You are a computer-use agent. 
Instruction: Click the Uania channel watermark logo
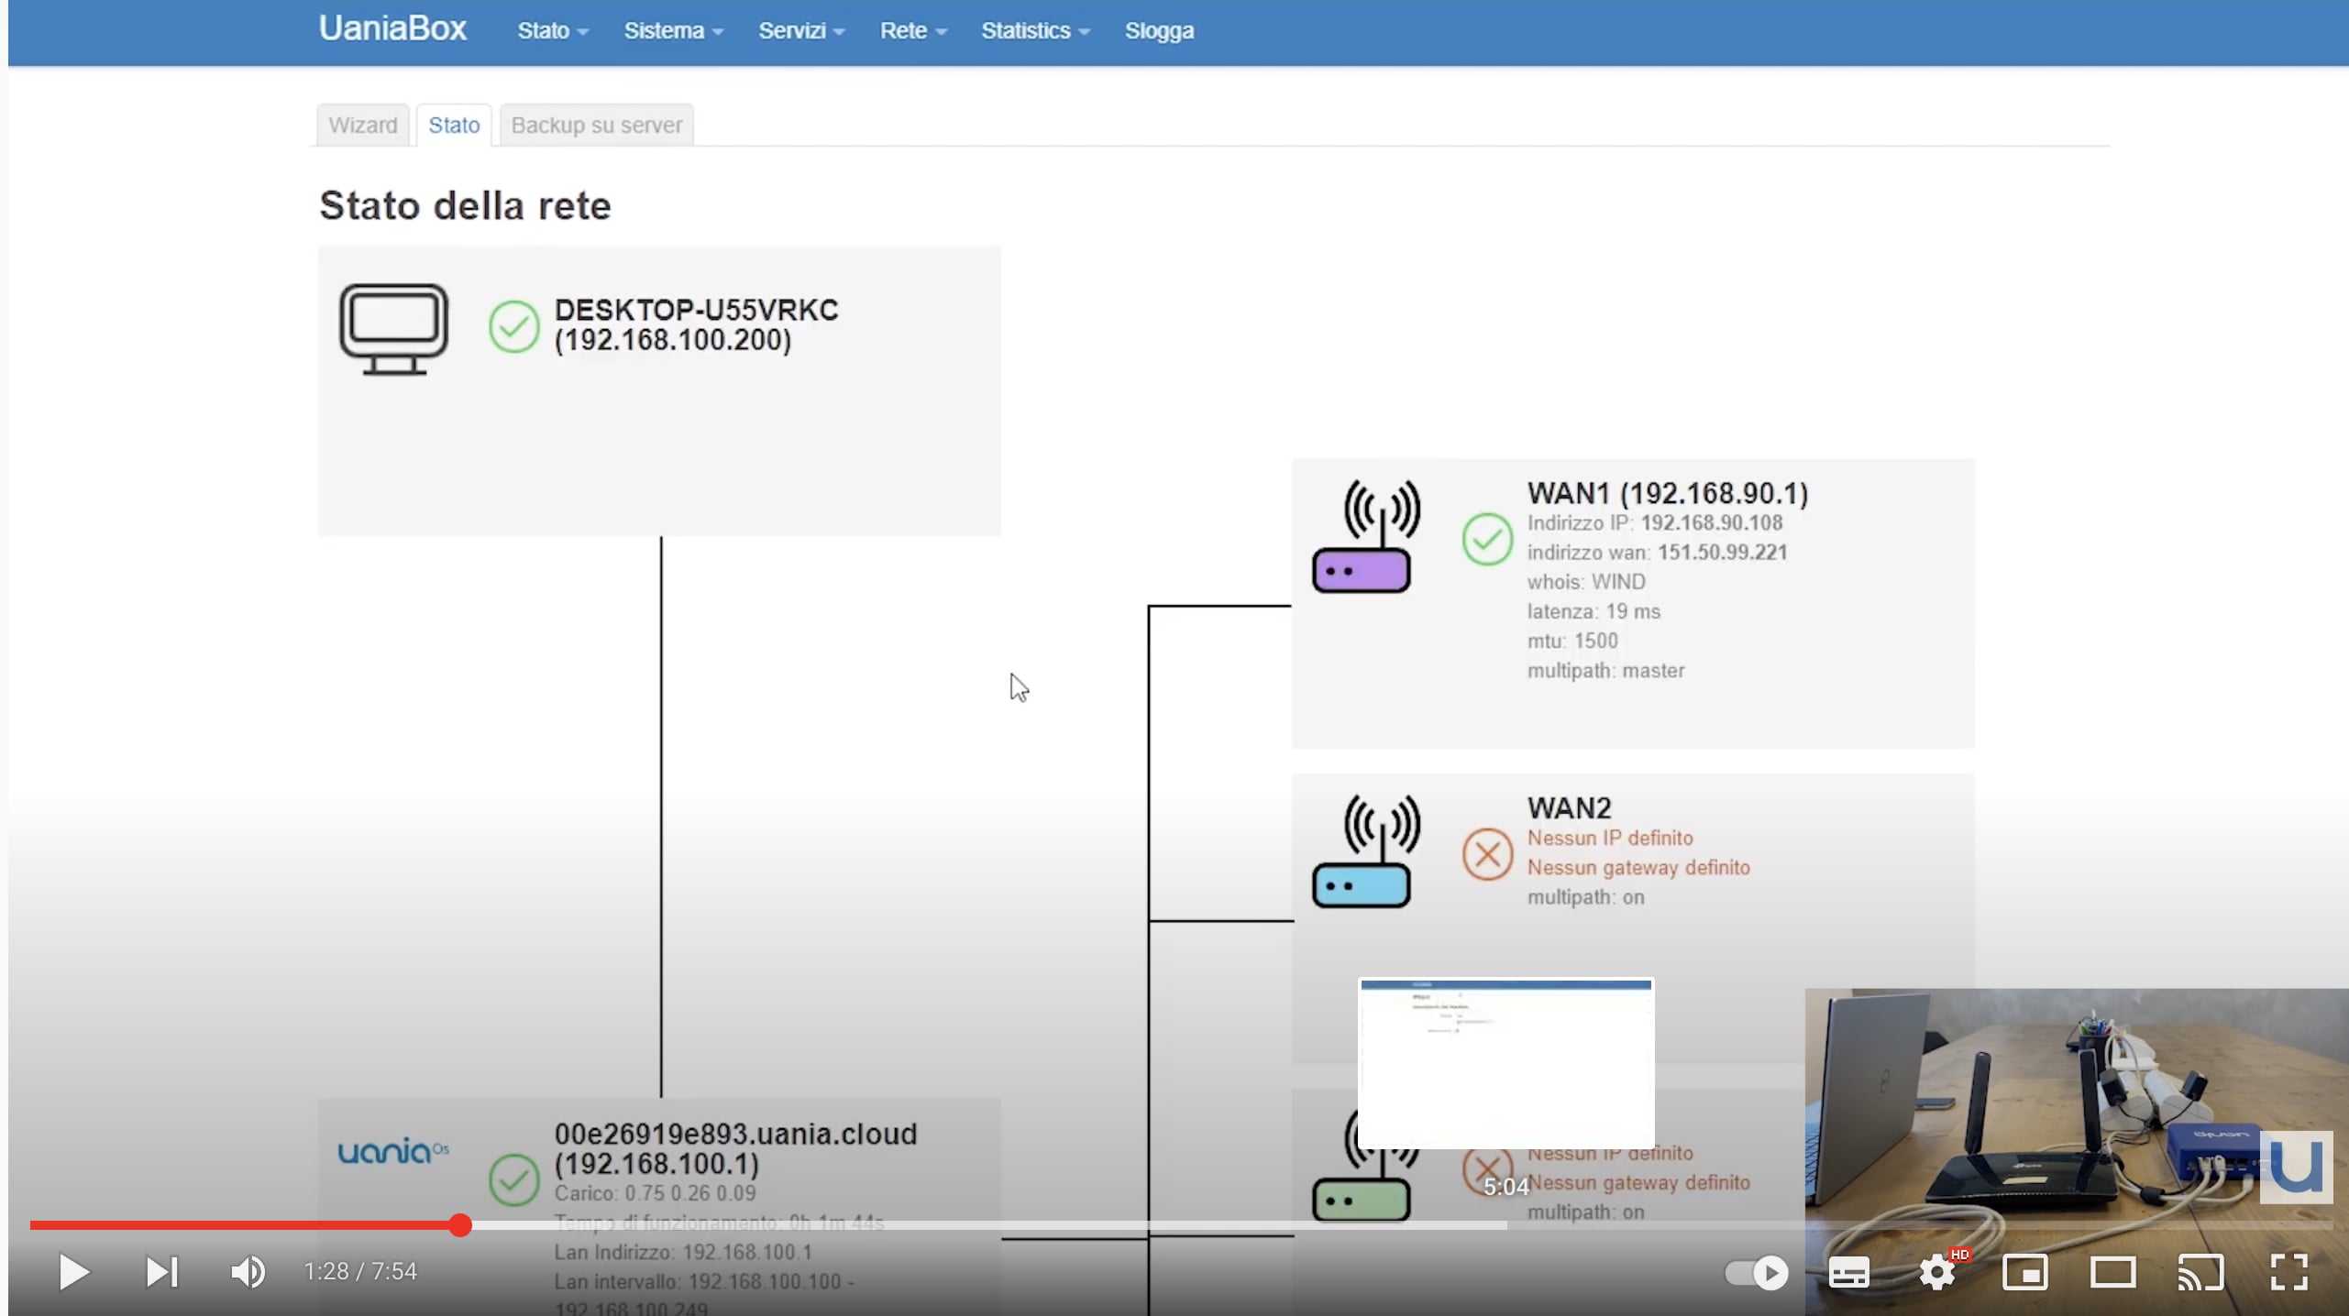point(2296,1167)
